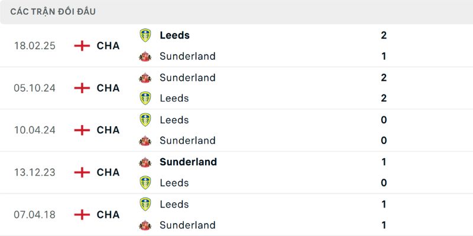Select Sunderland name in 07.04.18 match
The height and width of the screenshot is (236, 473).
pyautogui.click(x=187, y=225)
